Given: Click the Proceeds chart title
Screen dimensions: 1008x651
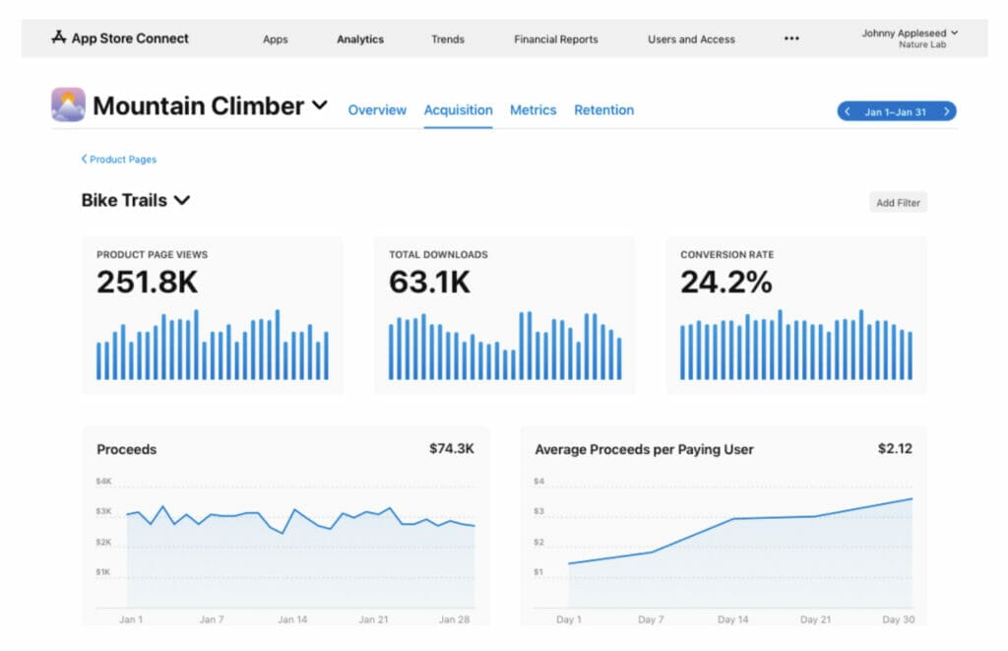Looking at the screenshot, I should tap(127, 449).
